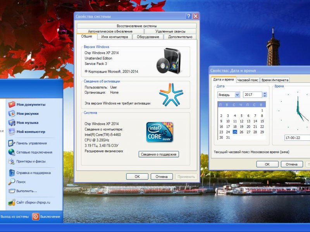Open the Оборудование tab

point(148,37)
